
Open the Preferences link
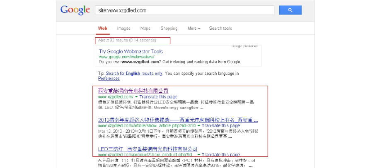109,78
